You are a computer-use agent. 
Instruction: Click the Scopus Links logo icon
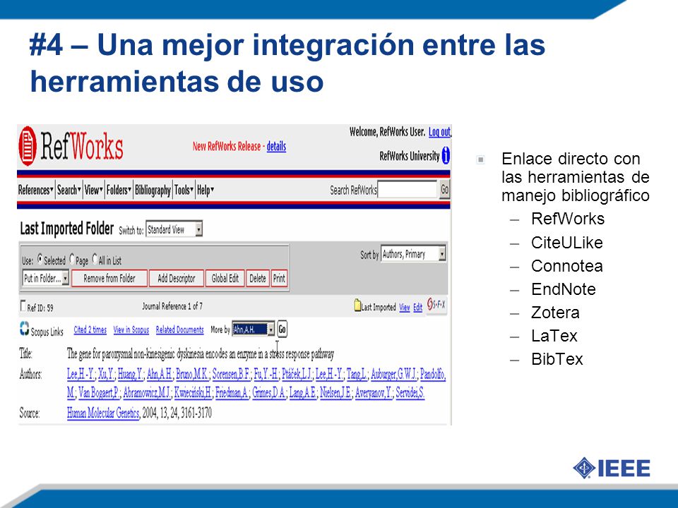(24, 328)
